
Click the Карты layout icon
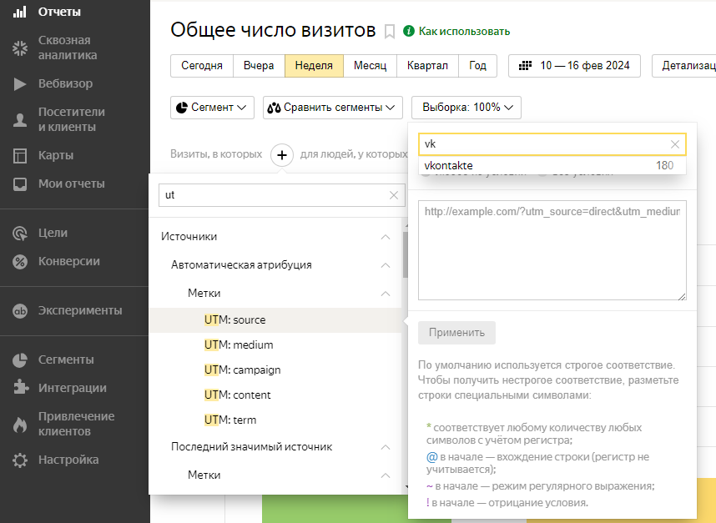[20, 156]
